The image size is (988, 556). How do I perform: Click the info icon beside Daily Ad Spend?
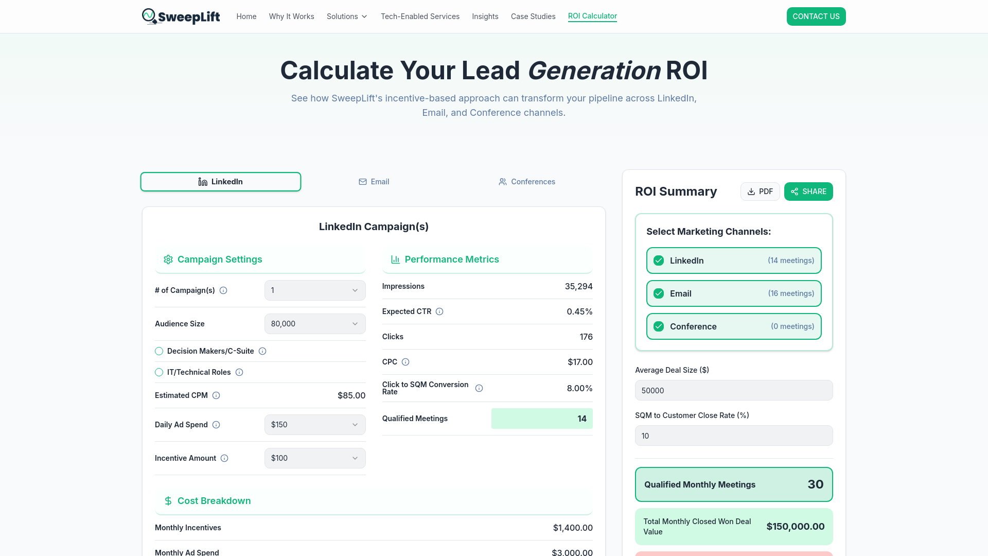tap(216, 425)
